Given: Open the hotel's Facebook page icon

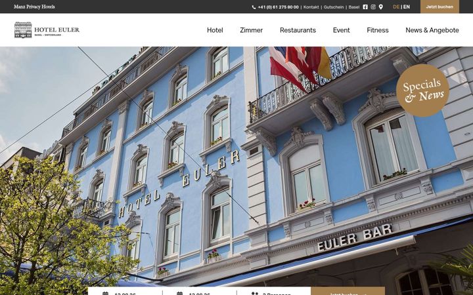Looking at the screenshot, I should point(365,7).
